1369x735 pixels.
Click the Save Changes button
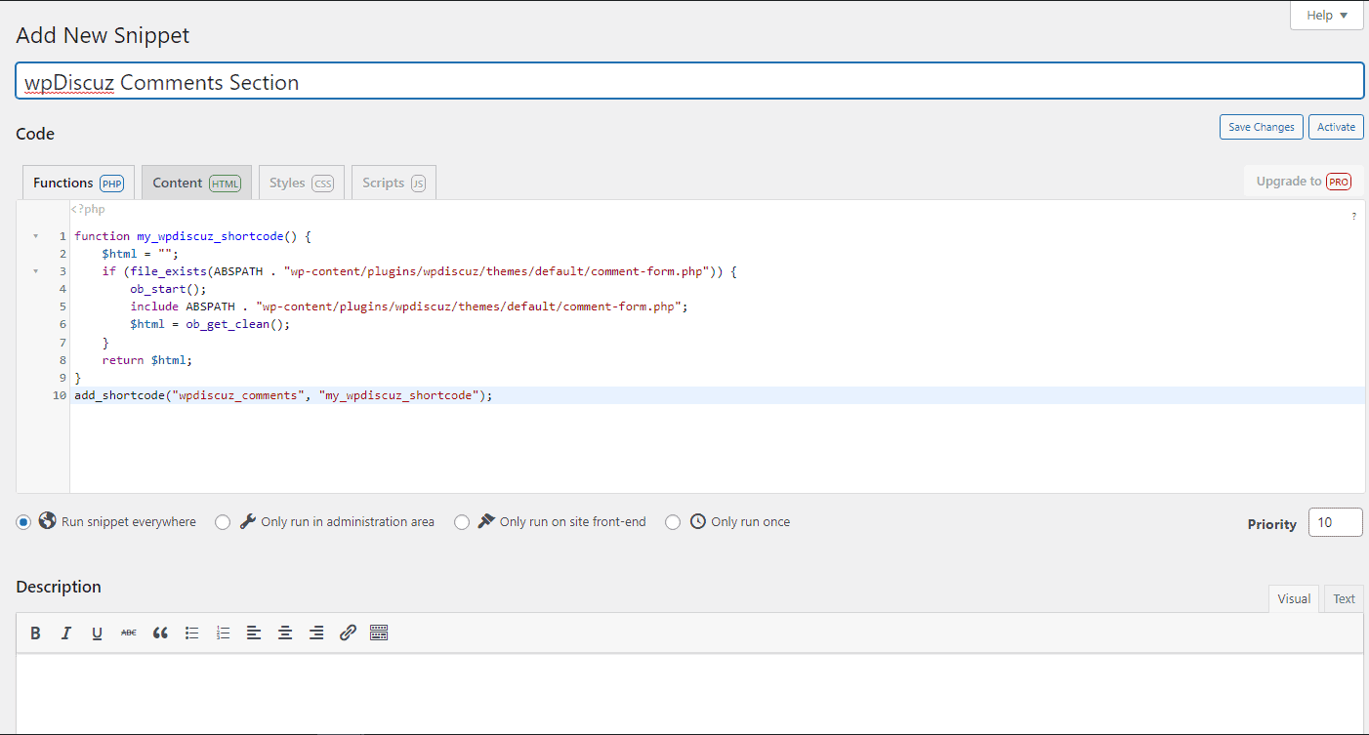point(1261,127)
